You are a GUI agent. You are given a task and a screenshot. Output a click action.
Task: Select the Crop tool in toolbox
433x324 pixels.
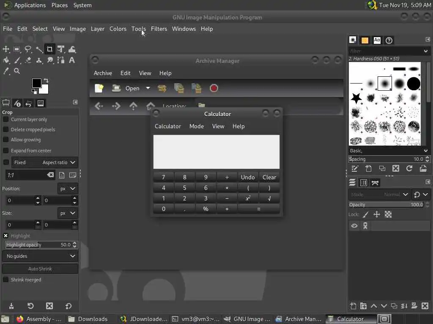point(50,49)
